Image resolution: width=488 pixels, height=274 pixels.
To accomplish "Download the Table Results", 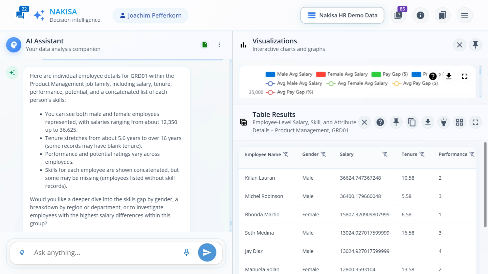I will point(428,122).
